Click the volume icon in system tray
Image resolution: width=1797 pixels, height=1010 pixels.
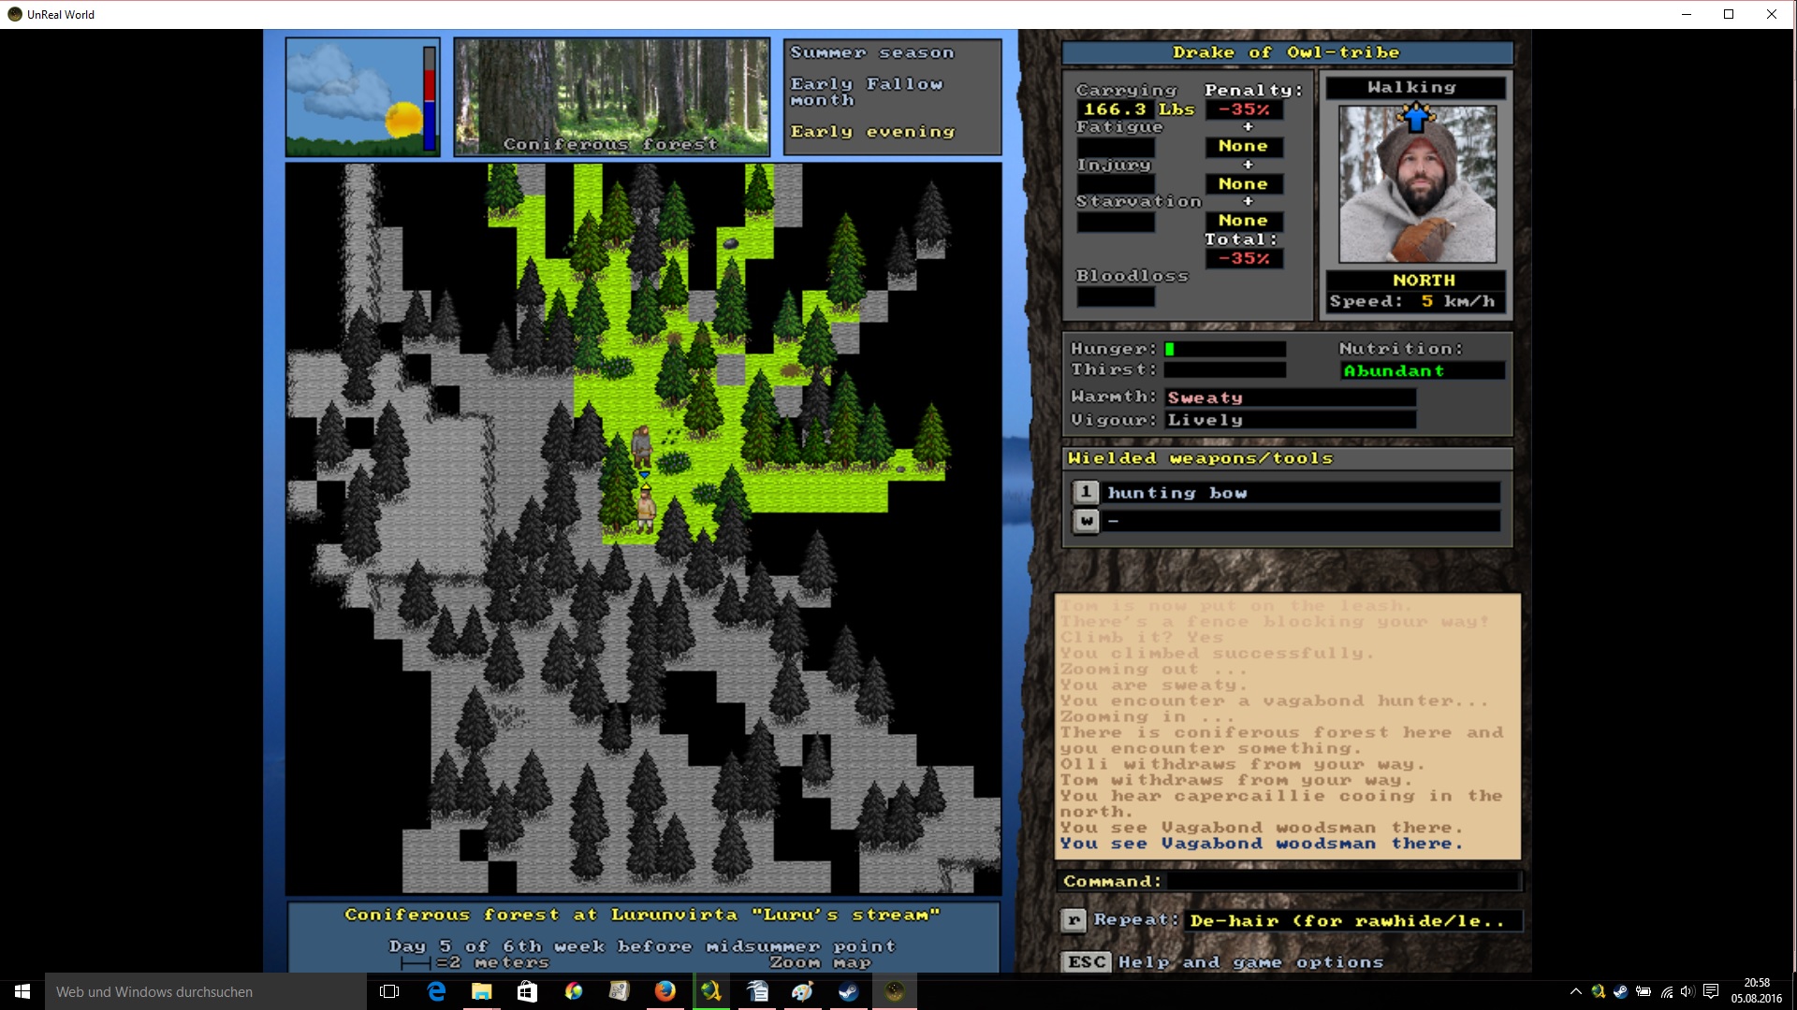(x=1687, y=991)
